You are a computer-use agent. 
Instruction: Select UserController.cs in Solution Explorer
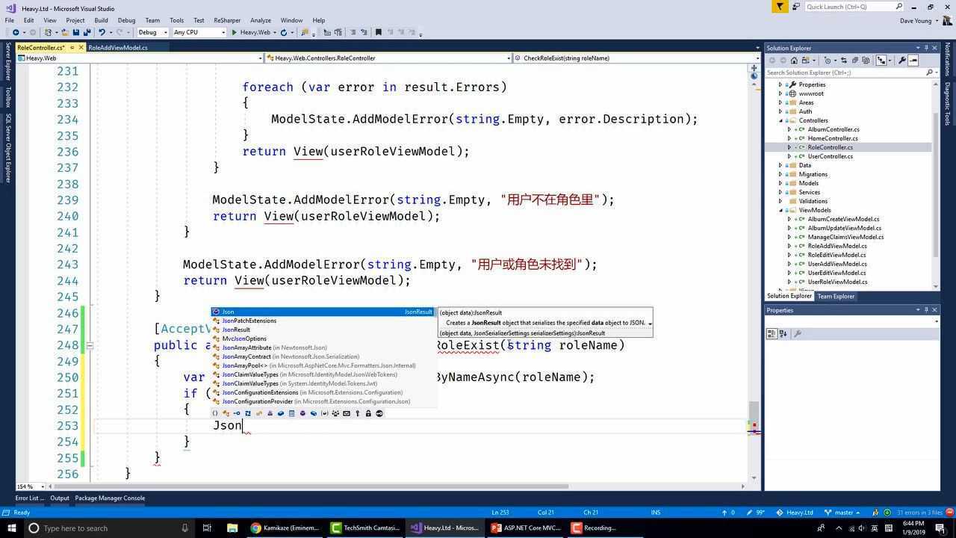click(830, 156)
